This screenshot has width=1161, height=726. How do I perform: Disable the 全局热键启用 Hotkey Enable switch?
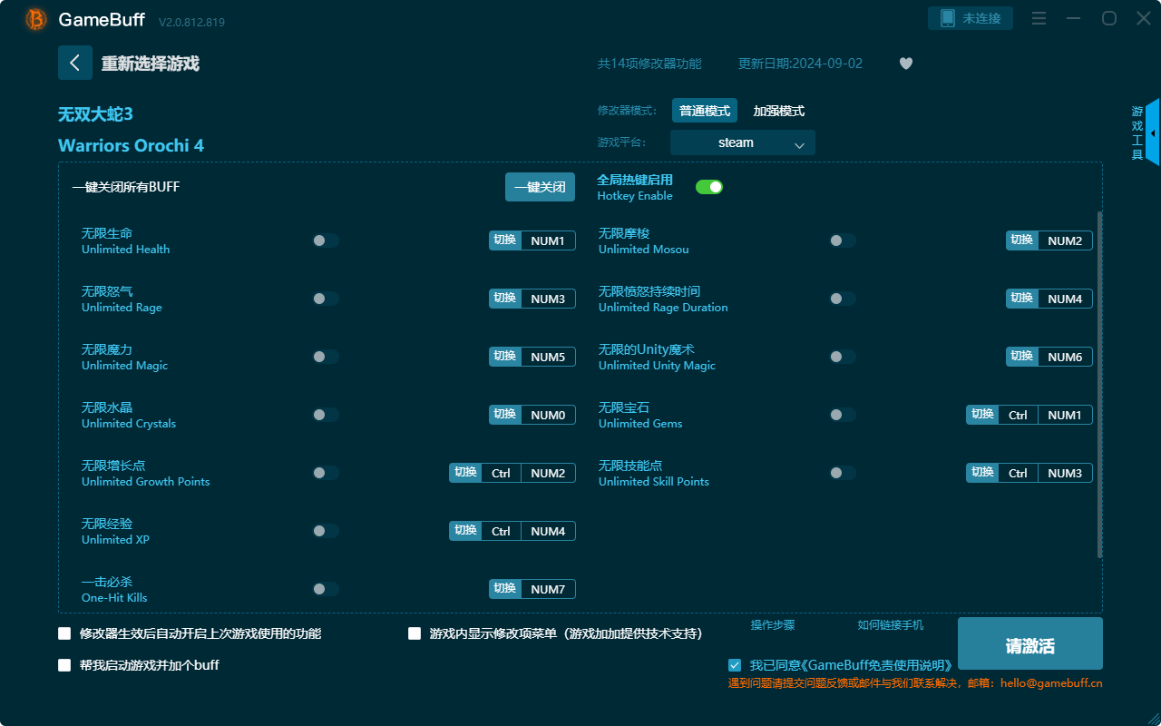click(x=709, y=186)
